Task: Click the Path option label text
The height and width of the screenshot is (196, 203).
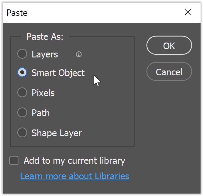Action: click(40, 113)
